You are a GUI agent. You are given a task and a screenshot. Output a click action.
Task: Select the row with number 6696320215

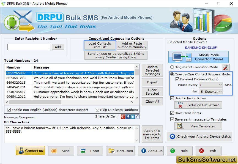[70, 83]
